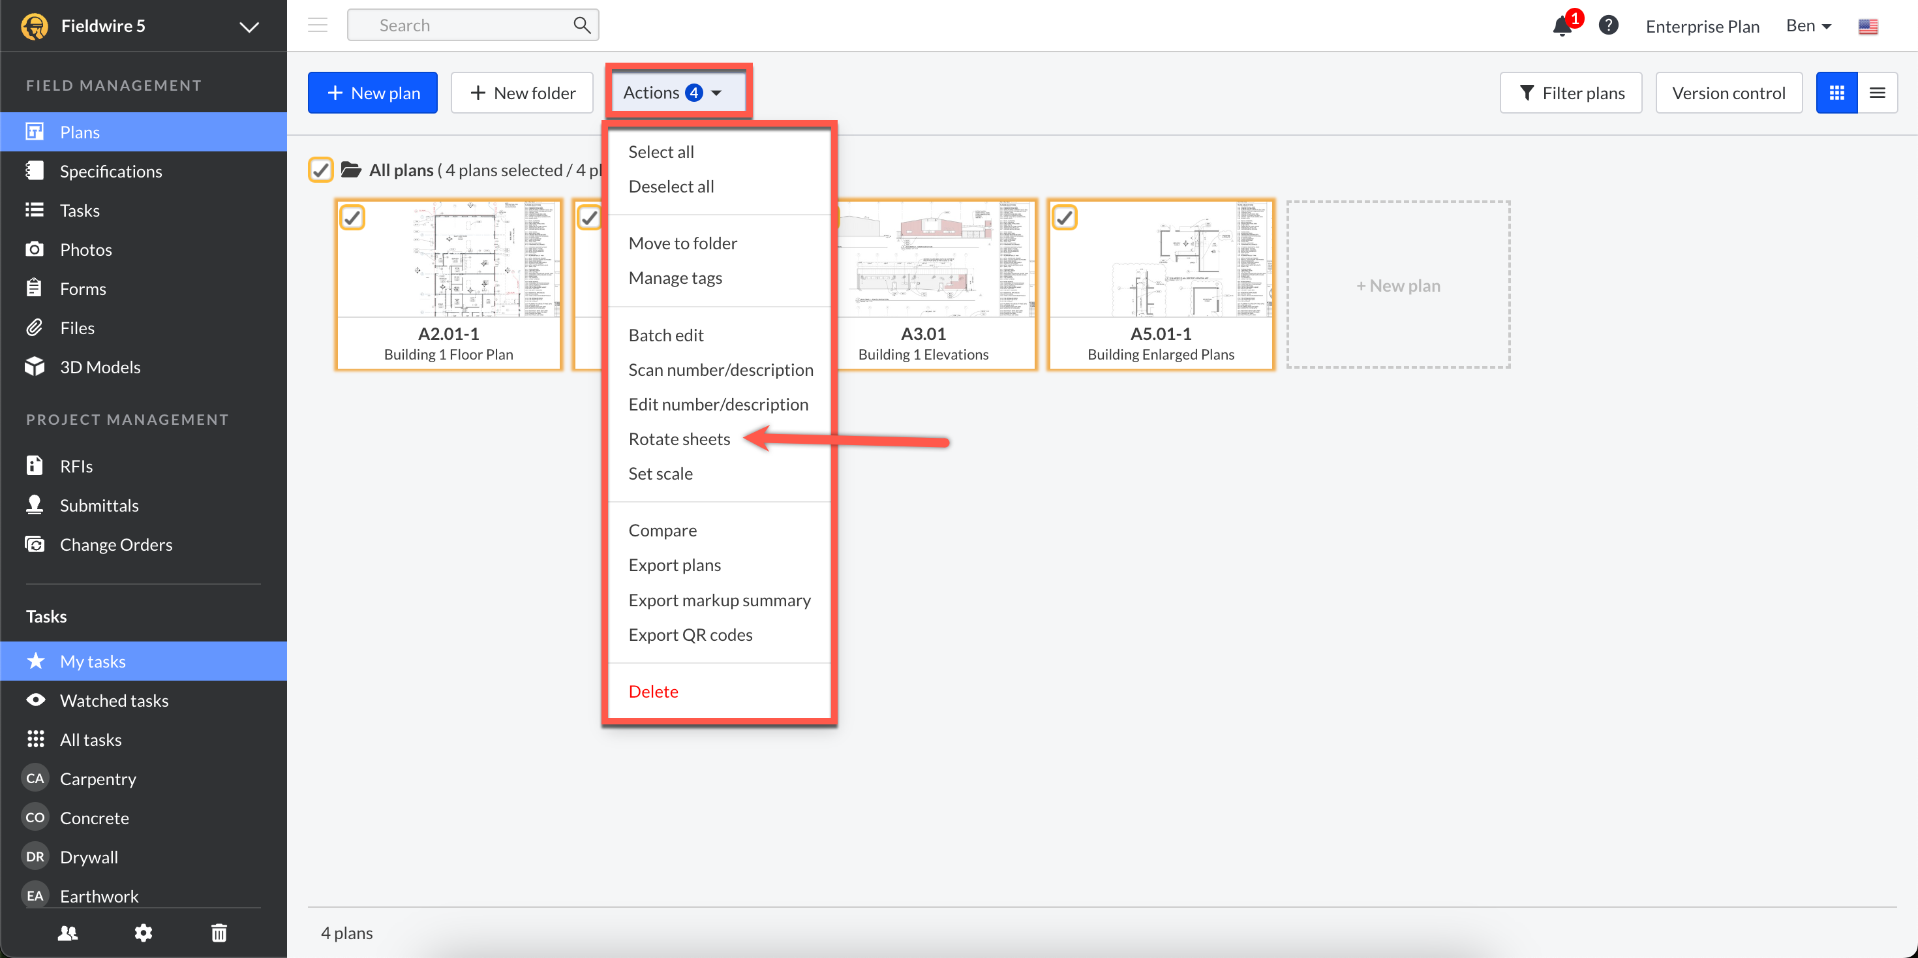Click the hamburger menu icon
Screen dimensions: 1918x958
tap(318, 25)
